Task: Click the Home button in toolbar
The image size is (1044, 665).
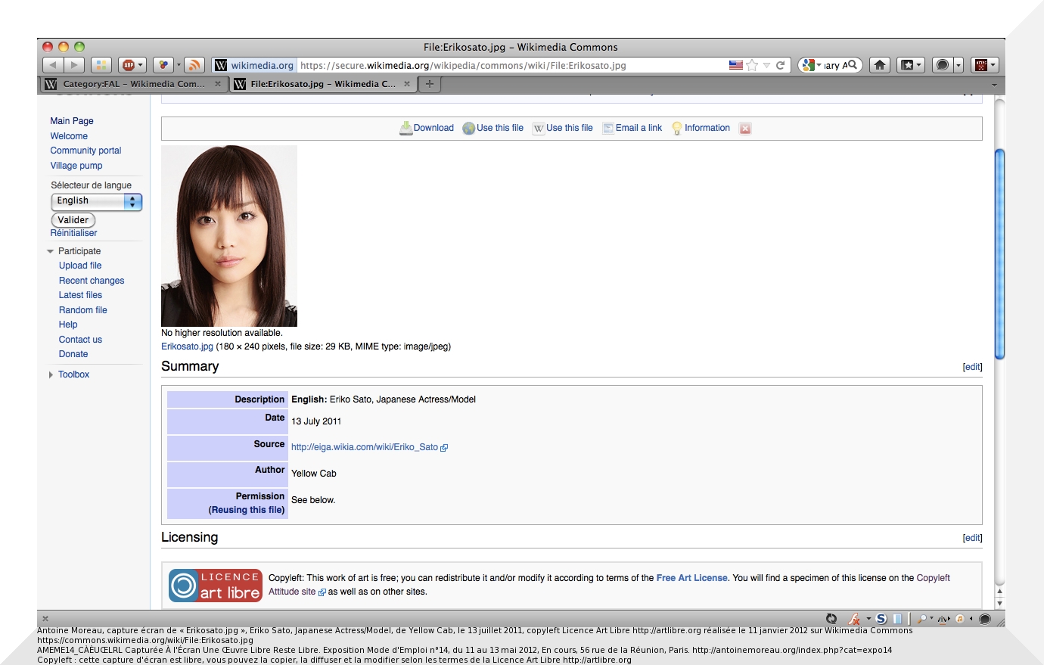Action: [879, 65]
